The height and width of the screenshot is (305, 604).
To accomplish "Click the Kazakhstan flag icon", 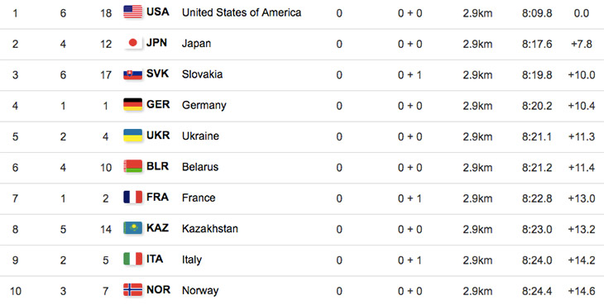I will click(x=133, y=228).
